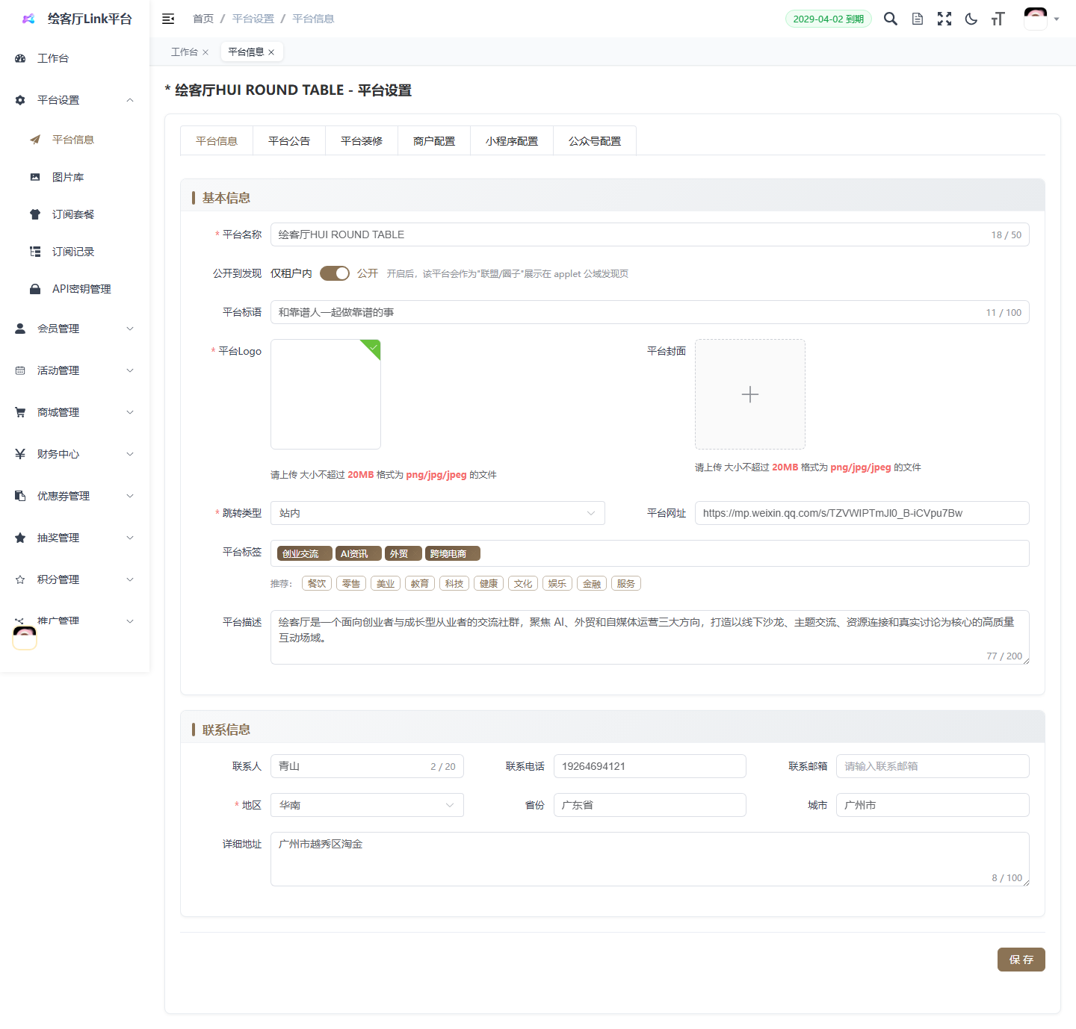This screenshot has width=1076, height=1029.
Task: Open the user avatar in header
Action: (x=1036, y=19)
